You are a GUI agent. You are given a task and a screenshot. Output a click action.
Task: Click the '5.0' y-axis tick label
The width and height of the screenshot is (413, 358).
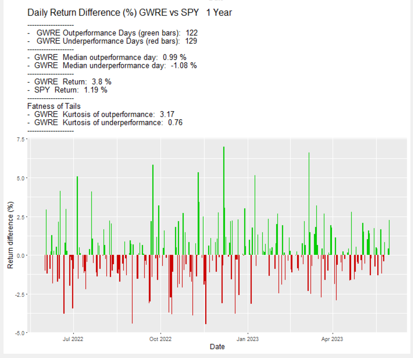click(21, 178)
